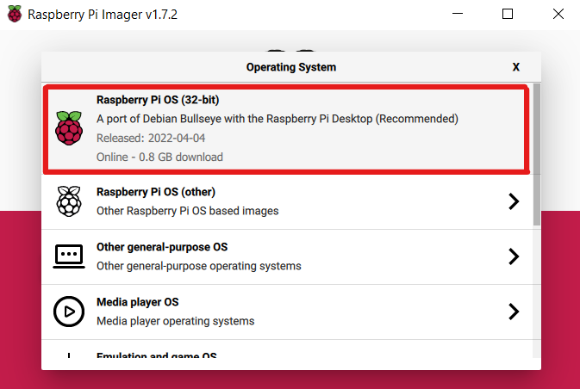Click "Media player operating systems" description
580x389 pixels.
pyautogui.click(x=175, y=321)
